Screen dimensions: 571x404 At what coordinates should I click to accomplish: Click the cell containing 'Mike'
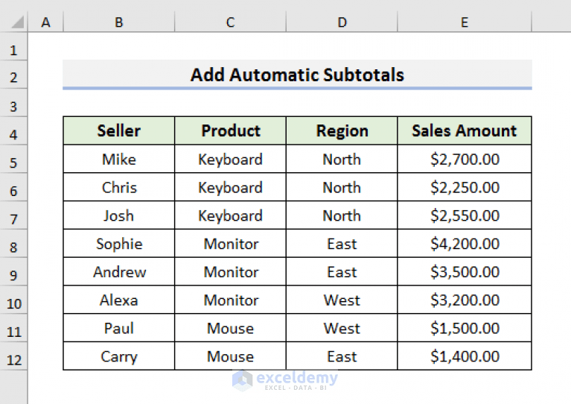(x=119, y=159)
